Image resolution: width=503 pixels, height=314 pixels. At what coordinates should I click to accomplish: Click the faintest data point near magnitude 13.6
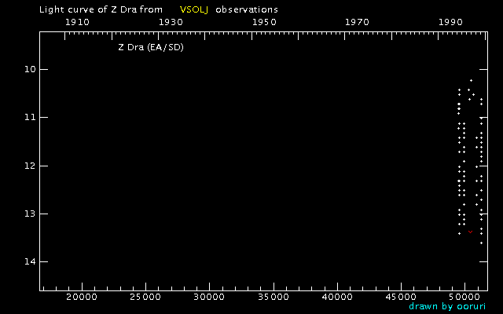481,243
